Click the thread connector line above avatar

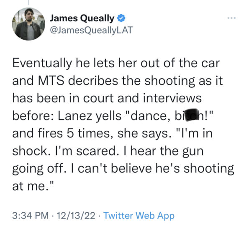[28, 2]
